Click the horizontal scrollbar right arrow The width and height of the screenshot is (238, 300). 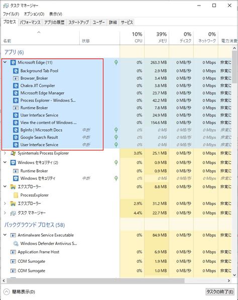229,281
